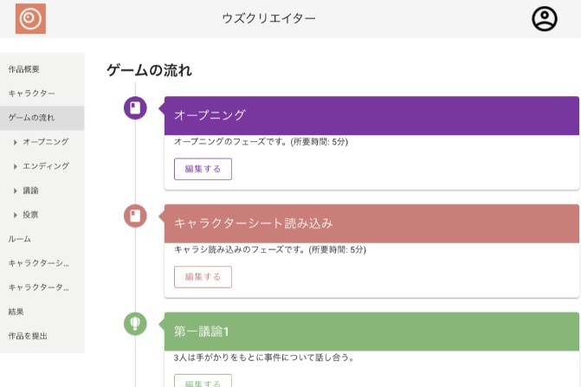Select ゲームの流れ sidebar item
This screenshot has width=581, height=387.
pyautogui.click(x=31, y=117)
